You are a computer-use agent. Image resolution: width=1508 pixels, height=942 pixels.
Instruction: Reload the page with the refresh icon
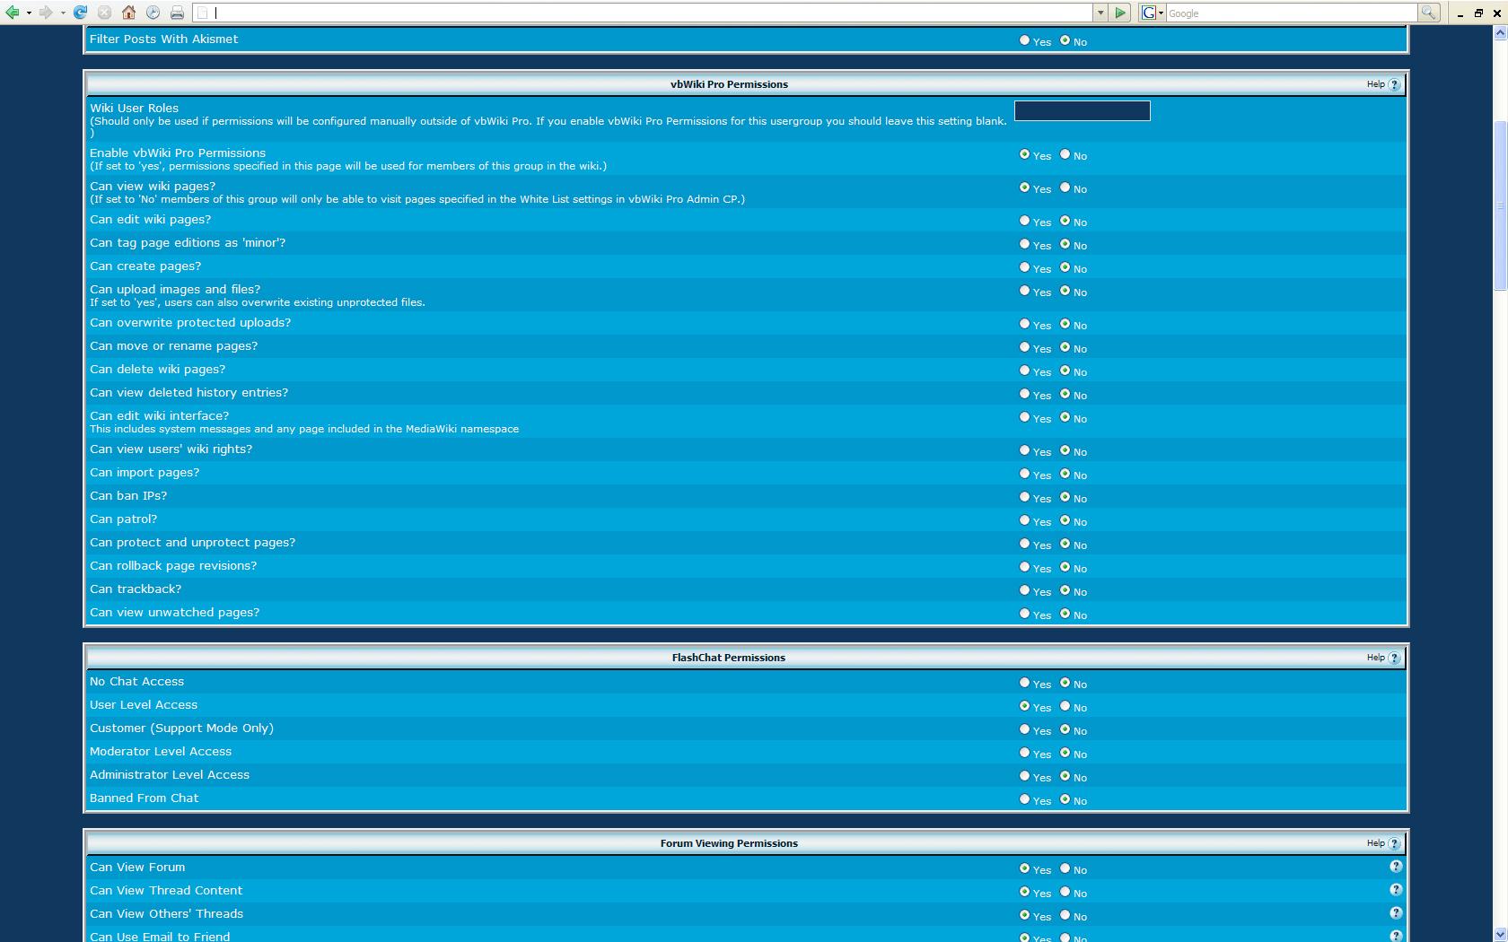[x=81, y=13]
